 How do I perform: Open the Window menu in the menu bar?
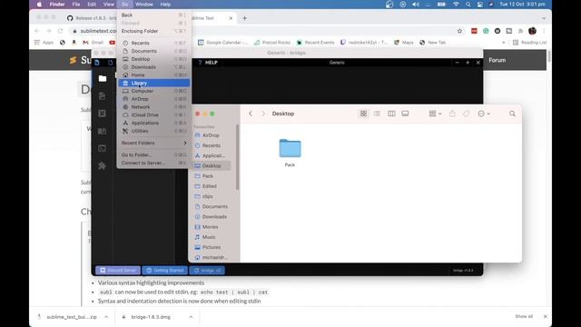(143, 5)
